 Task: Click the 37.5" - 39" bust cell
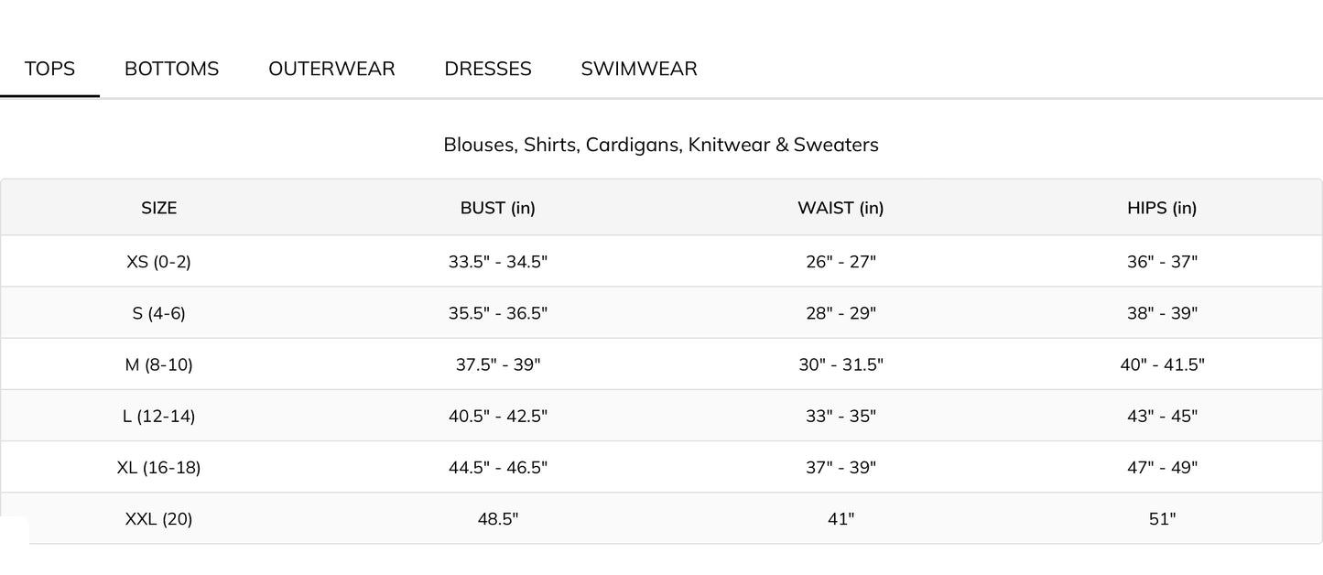[x=498, y=364]
